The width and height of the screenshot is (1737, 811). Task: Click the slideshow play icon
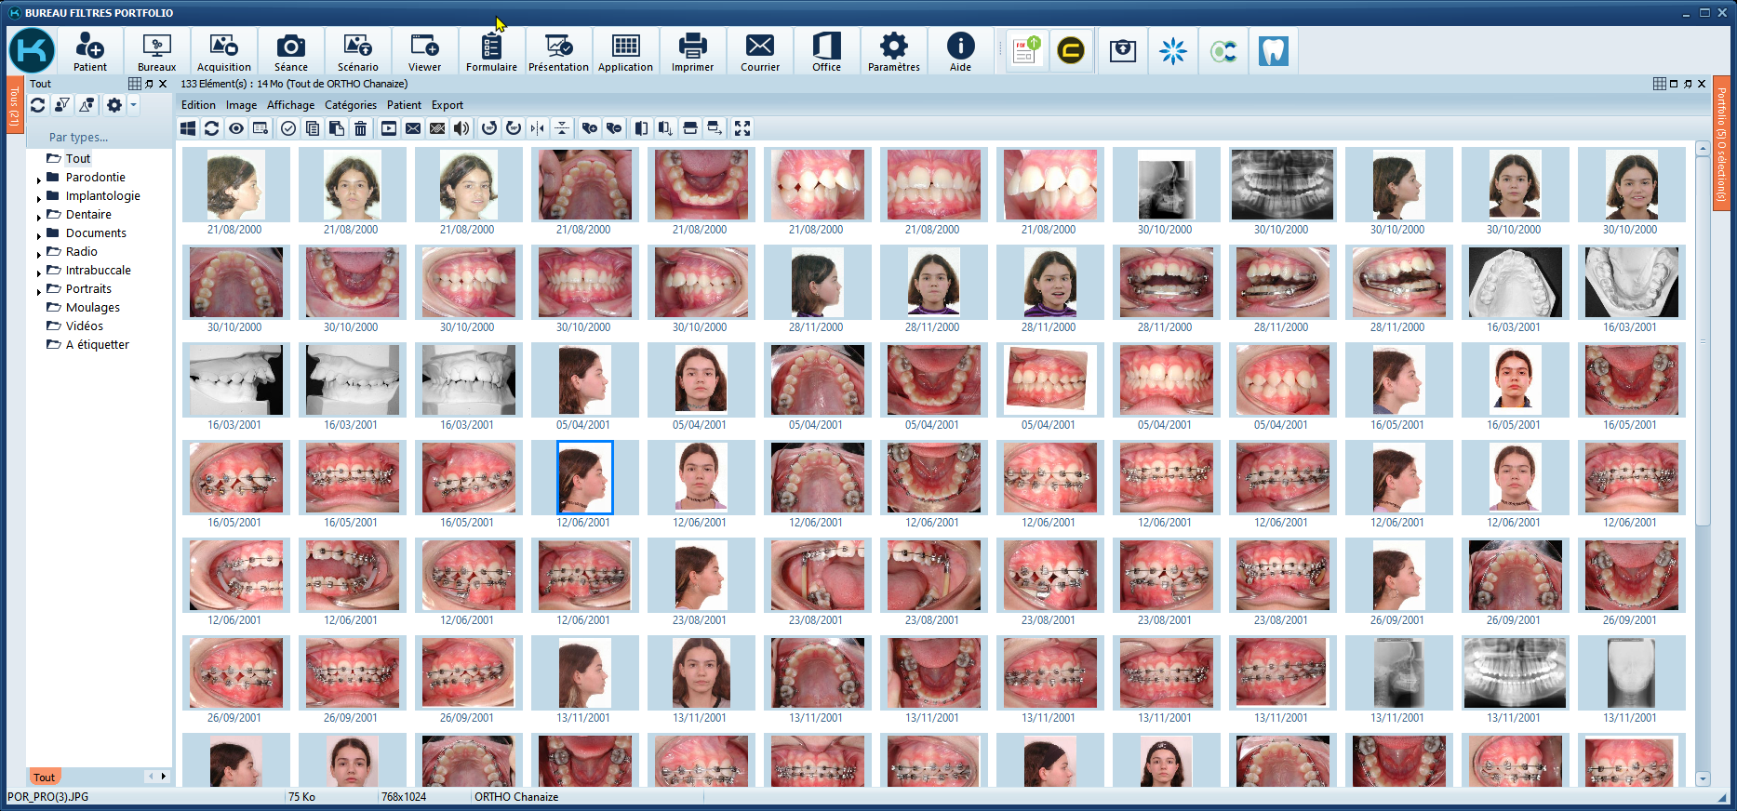click(x=389, y=128)
